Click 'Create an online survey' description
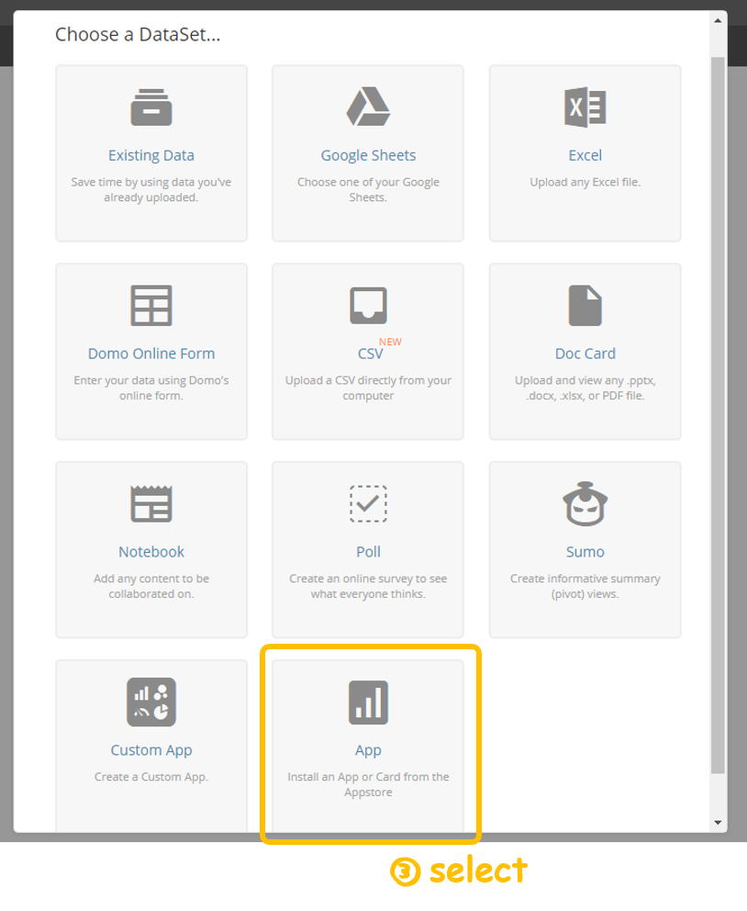Viewport: 747px width, 911px height. click(368, 586)
